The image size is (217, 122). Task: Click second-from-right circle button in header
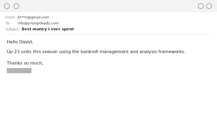[x=201, y=6]
